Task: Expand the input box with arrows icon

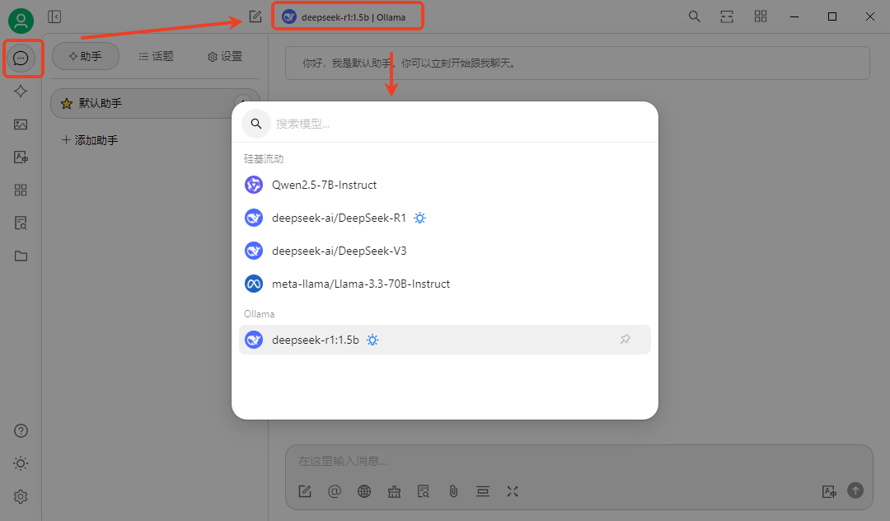Action: pos(513,491)
